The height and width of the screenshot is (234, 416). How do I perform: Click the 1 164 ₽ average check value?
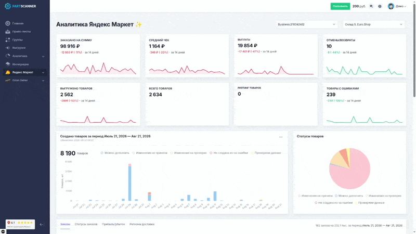coord(157,46)
